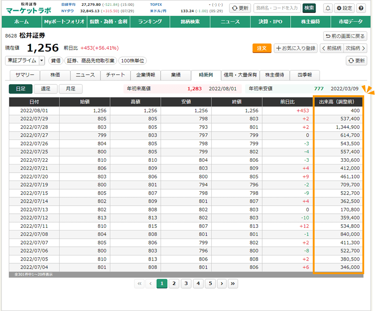Switch to the サマリー tab

pyautogui.click(x=25, y=75)
